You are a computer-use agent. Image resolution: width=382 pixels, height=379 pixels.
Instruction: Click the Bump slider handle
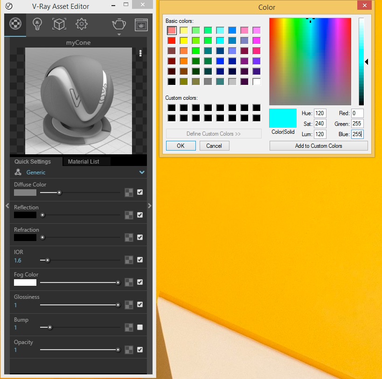(50, 327)
